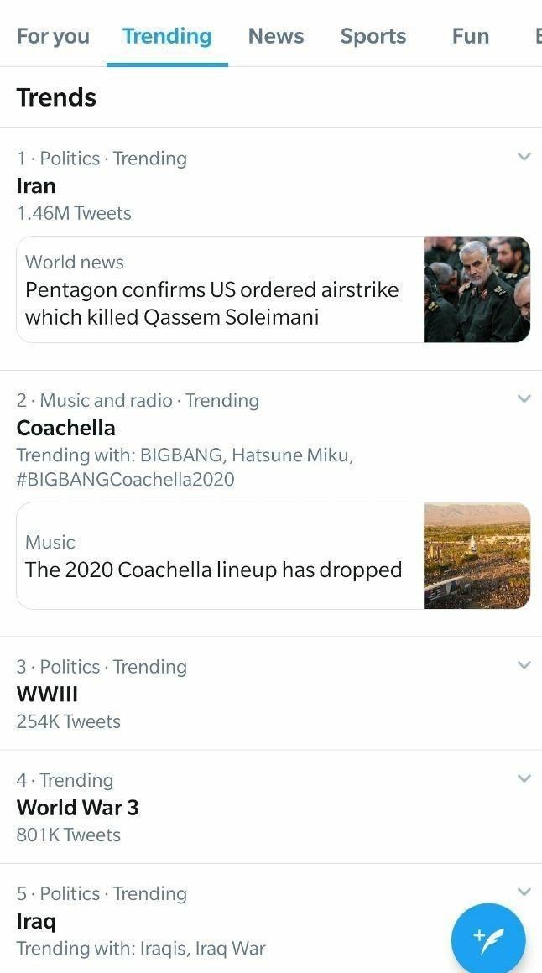Open the Coachella trending topic
The image size is (542, 973).
[x=66, y=428]
